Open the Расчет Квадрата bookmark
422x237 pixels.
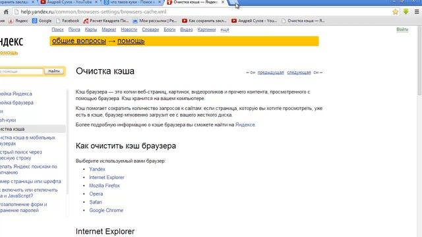tap(106, 20)
